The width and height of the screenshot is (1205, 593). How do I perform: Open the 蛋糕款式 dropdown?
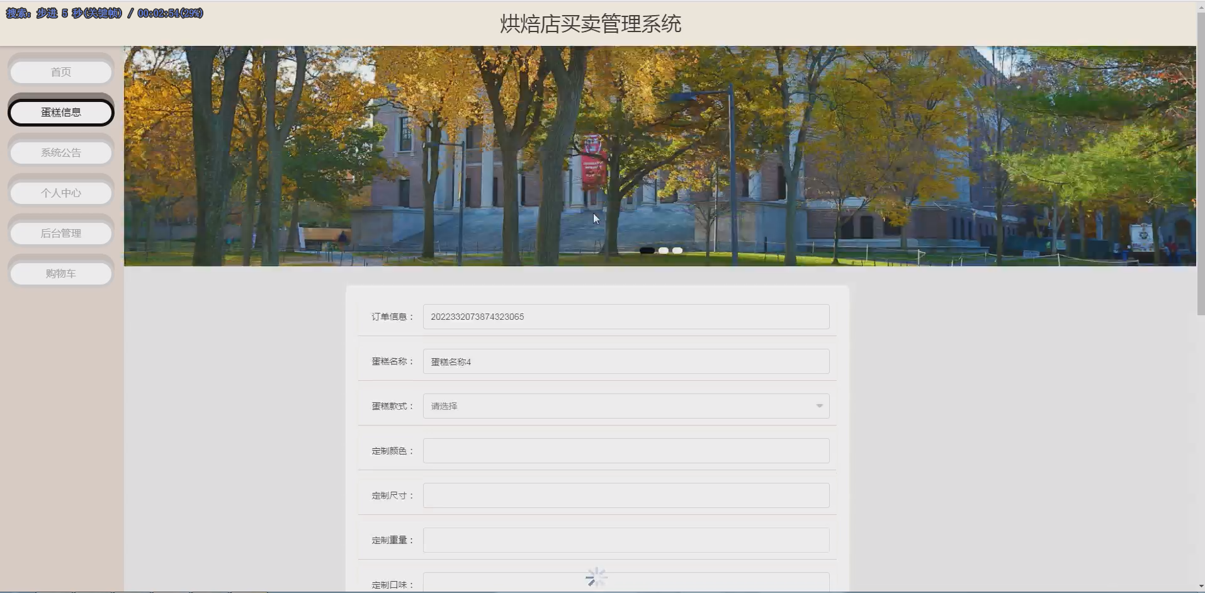coord(626,406)
